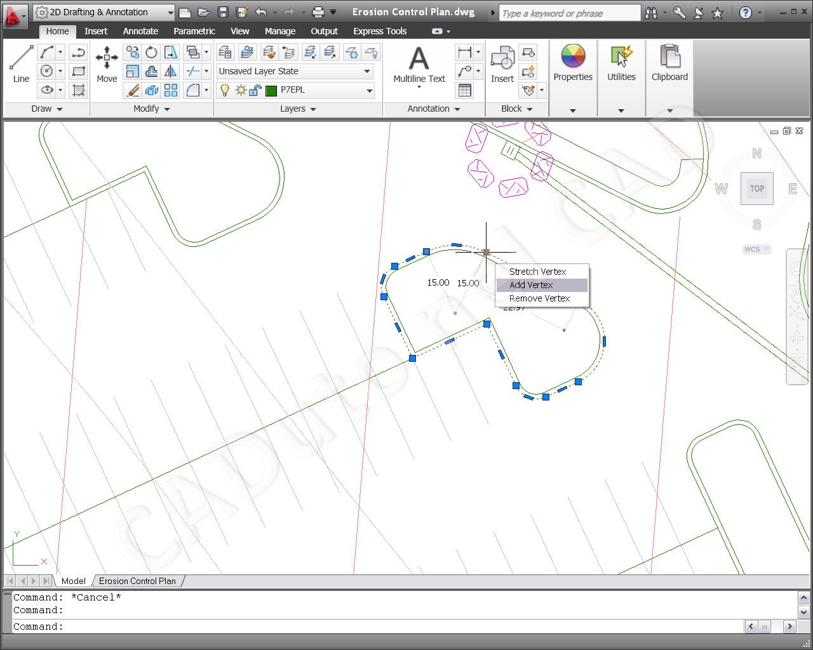Toggle P7EPL layer lock icon

pos(255,90)
